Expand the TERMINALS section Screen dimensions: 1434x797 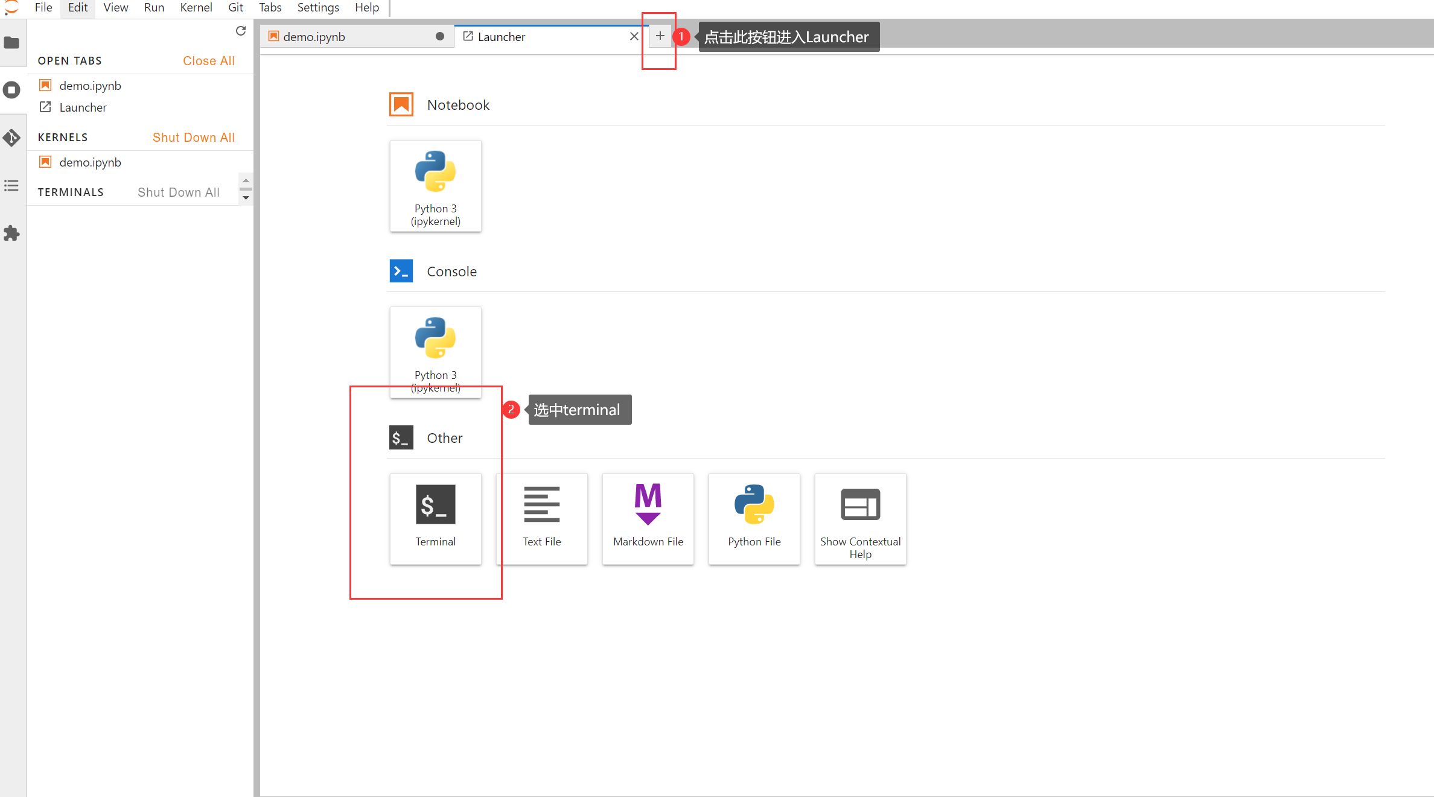pyautogui.click(x=69, y=191)
